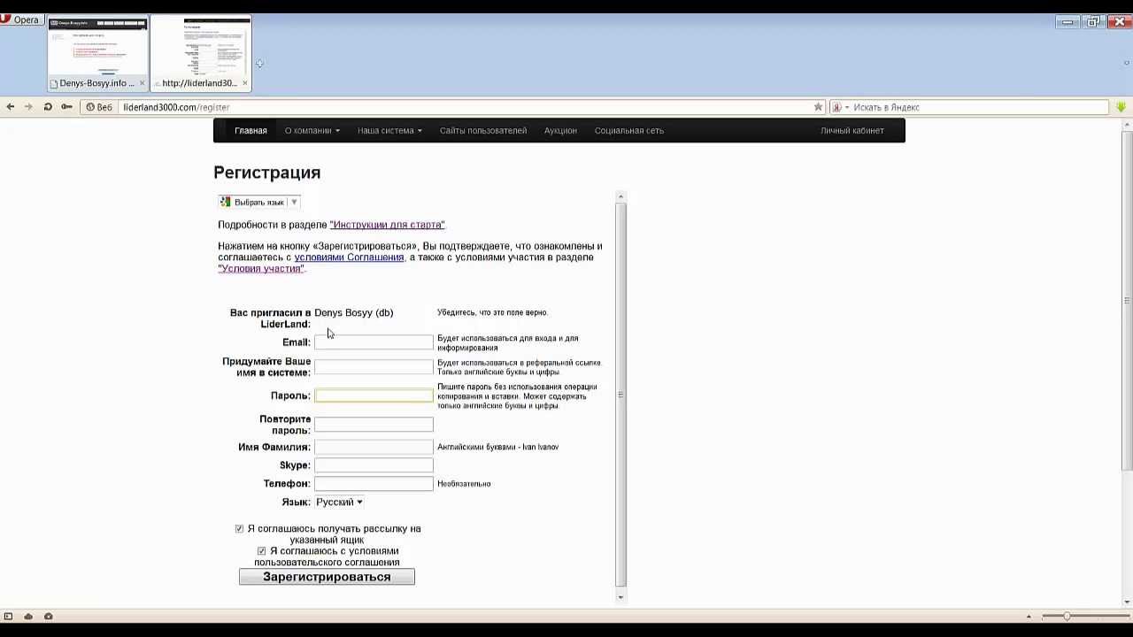Reload the page with the refresh icon
The width and height of the screenshot is (1133, 637).
pos(48,107)
